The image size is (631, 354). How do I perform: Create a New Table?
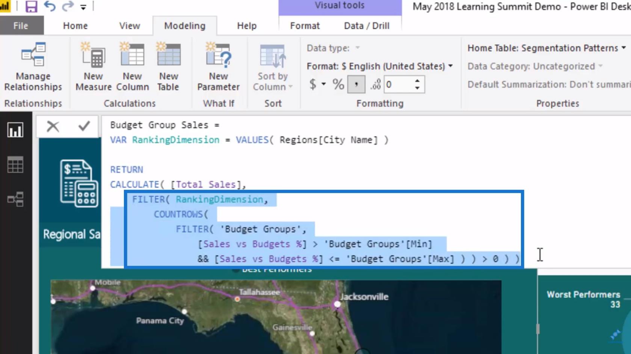[x=168, y=66]
